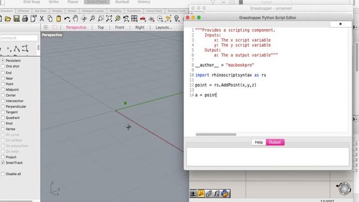Viewport: 359px width, 202px height.
Task: Select the One shot radio option
Action: [3, 66]
